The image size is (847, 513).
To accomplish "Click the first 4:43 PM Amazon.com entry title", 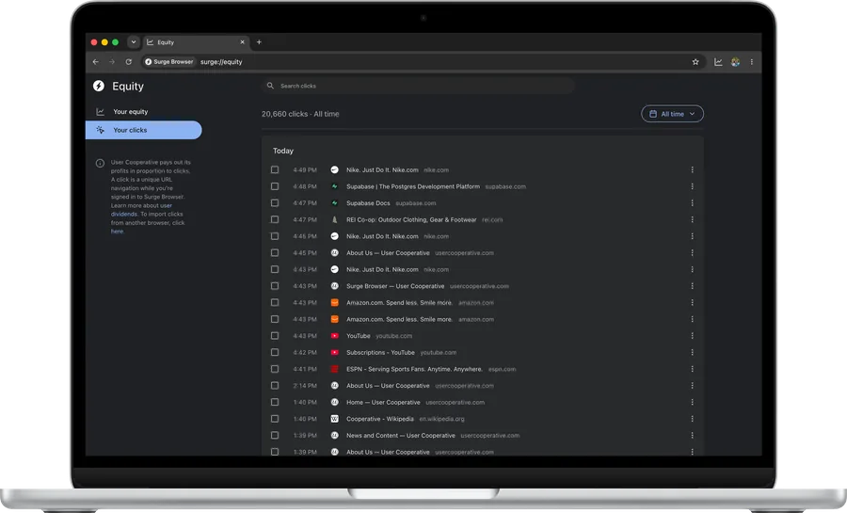I will (x=399, y=303).
